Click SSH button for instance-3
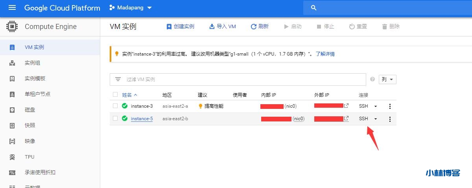The image size is (472, 188). (x=363, y=106)
